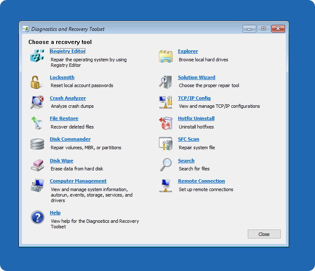The height and width of the screenshot is (271, 315).
Task: Open the SFC Scan link
Action: (188, 139)
